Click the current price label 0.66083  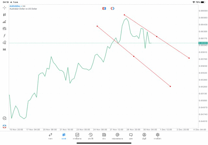(203, 43)
